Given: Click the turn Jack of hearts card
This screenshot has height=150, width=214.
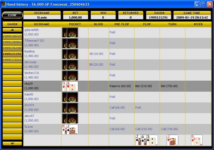Looking at the screenshot, I should 172,140.
